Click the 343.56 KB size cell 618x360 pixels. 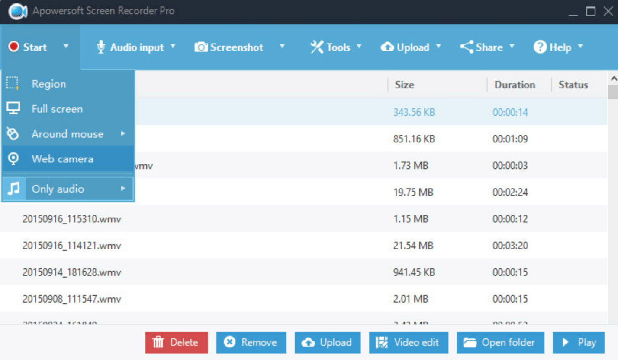point(414,112)
